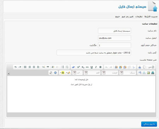Open the font (قلم) dropdown
Viewport: 159px width, 129px height.
[92, 73]
